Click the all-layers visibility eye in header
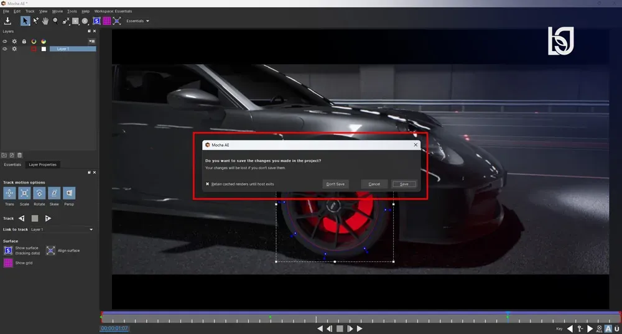The height and width of the screenshot is (334, 622). (x=5, y=41)
